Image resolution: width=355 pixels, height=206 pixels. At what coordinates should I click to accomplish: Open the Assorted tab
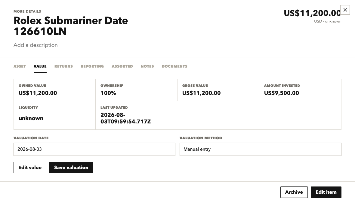point(122,66)
